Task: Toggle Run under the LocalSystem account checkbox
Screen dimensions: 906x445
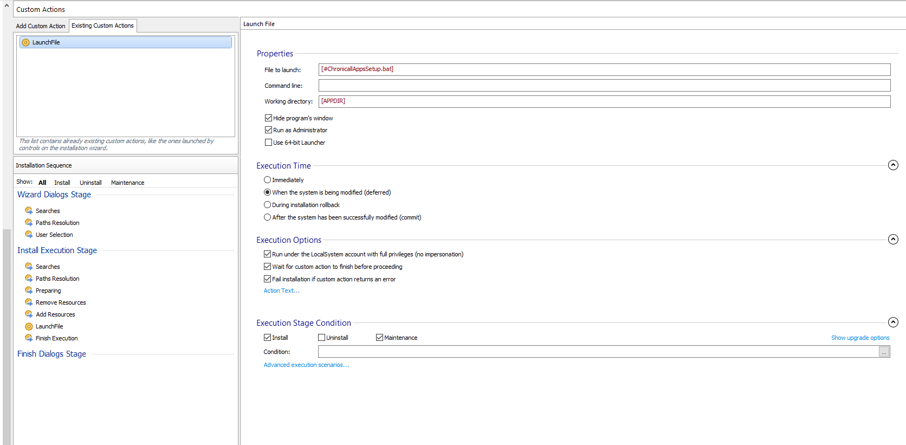Action: point(267,254)
